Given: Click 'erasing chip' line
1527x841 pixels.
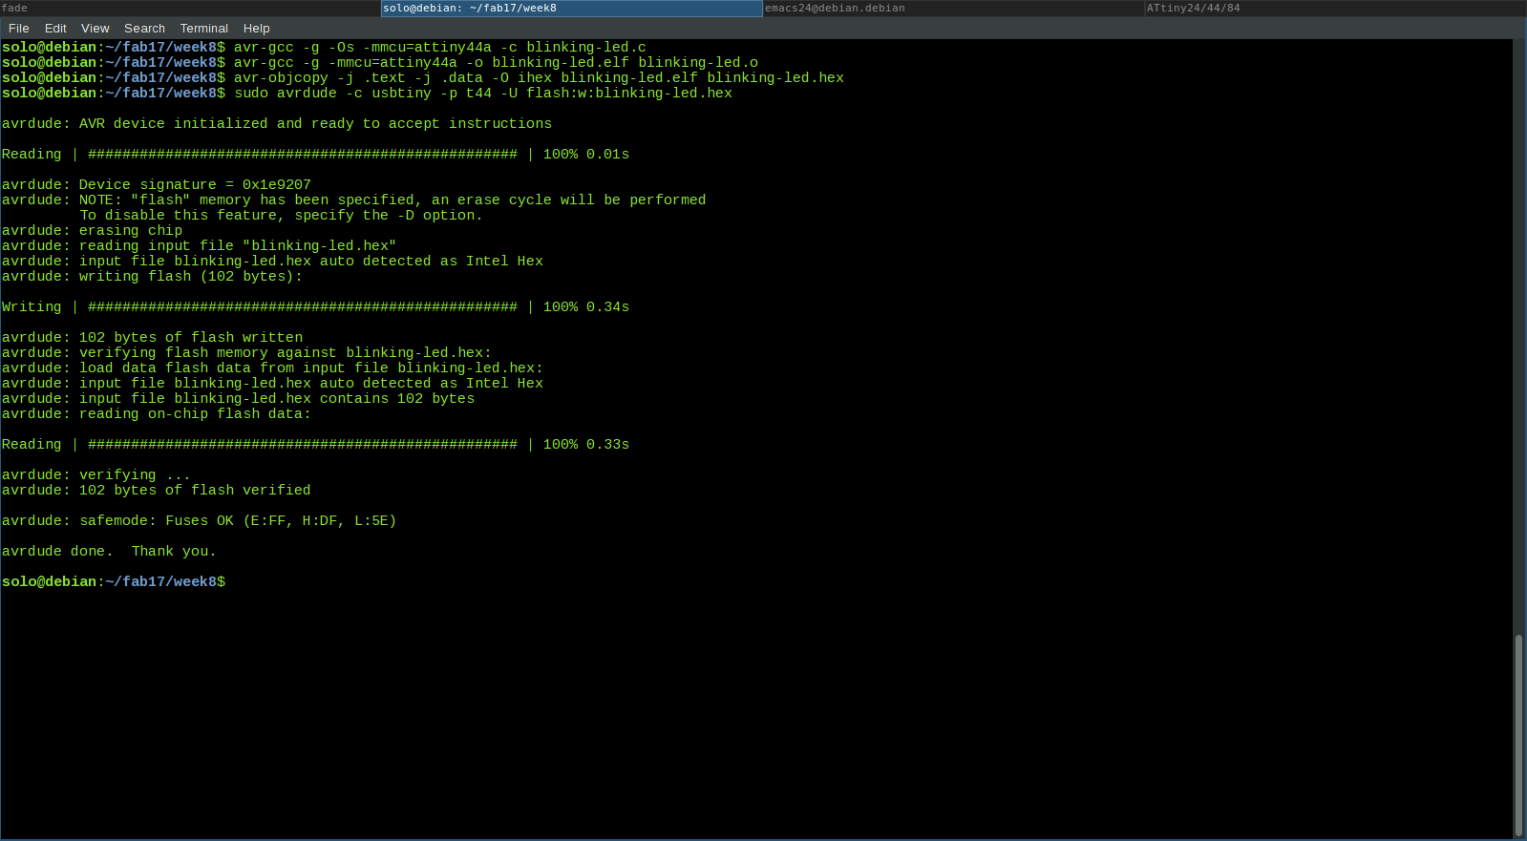Looking at the screenshot, I should tap(92, 230).
